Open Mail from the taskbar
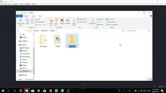166x93 pixels. pyautogui.click(x=45, y=91)
